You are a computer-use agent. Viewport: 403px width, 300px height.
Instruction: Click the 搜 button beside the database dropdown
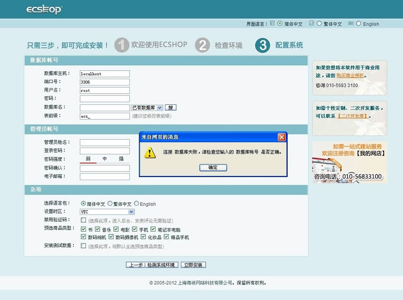pos(171,108)
